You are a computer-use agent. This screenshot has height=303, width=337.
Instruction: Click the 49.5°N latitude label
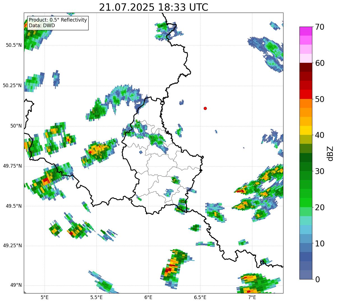point(14,206)
